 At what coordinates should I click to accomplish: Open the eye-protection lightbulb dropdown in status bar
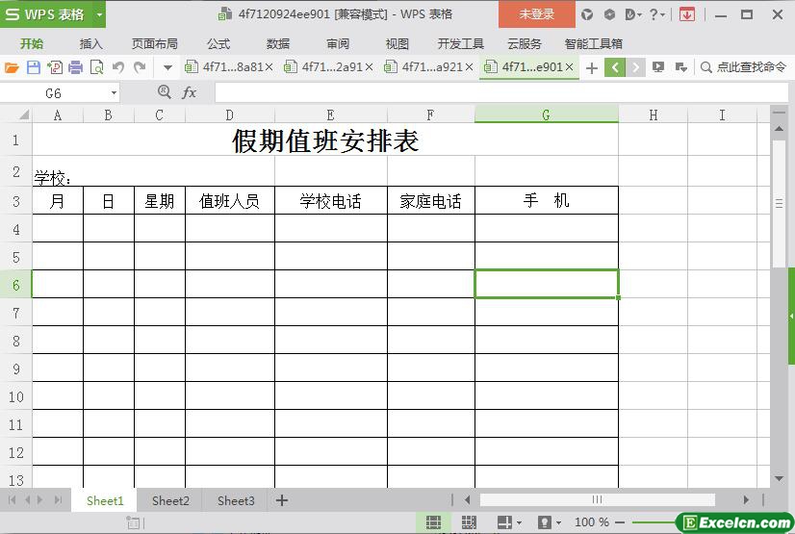[x=559, y=522]
